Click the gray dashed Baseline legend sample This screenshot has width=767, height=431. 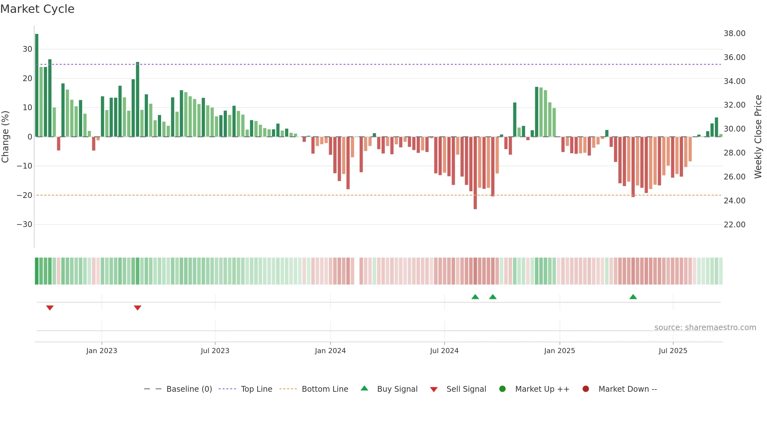[153, 389]
